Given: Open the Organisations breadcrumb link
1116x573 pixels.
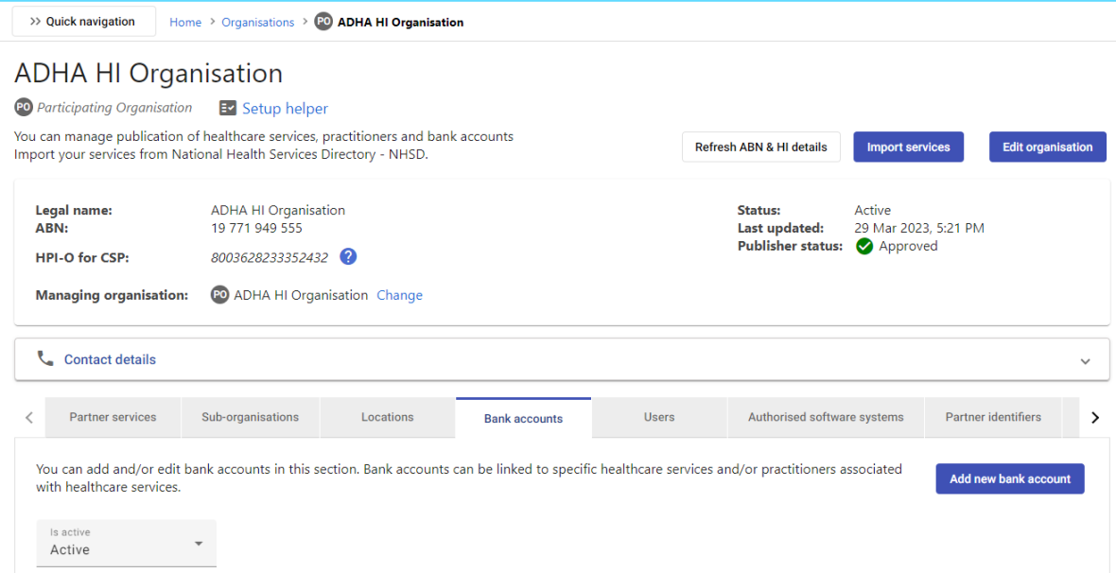Looking at the screenshot, I should point(257,22).
